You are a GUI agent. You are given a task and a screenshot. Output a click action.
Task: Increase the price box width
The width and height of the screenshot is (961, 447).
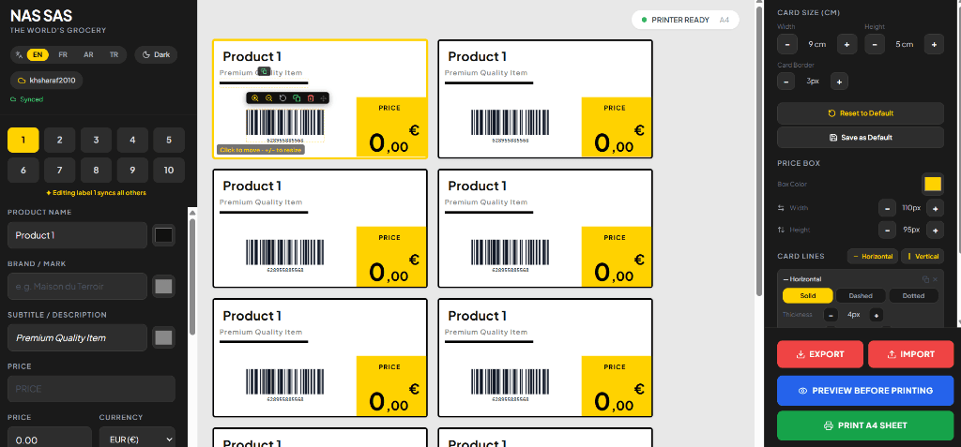pos(935,208)
